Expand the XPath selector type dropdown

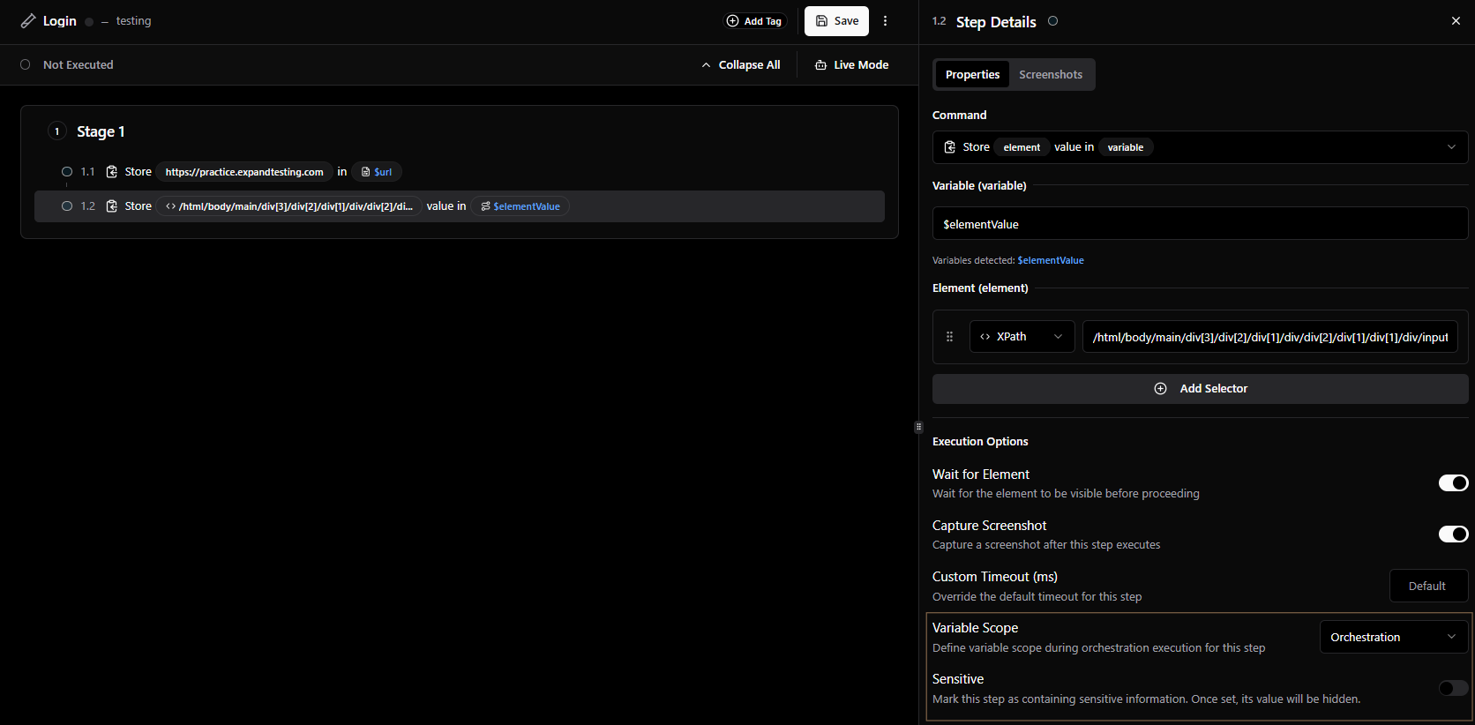(1022, 337)
